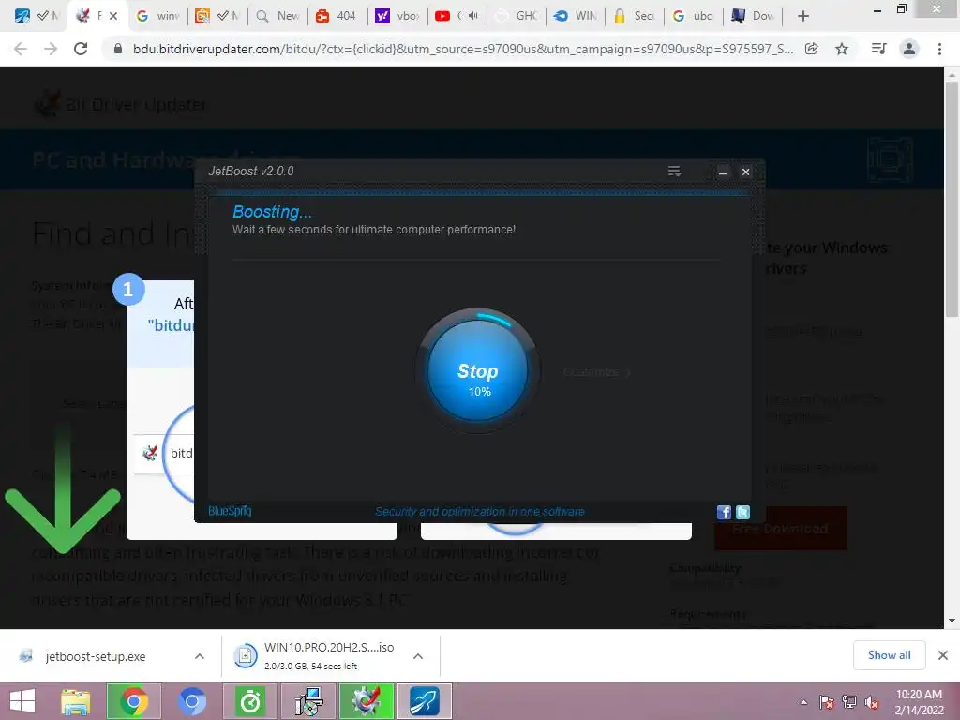Click the Free Download button on the page
This screenshot has height=720, width=960.
781,529
